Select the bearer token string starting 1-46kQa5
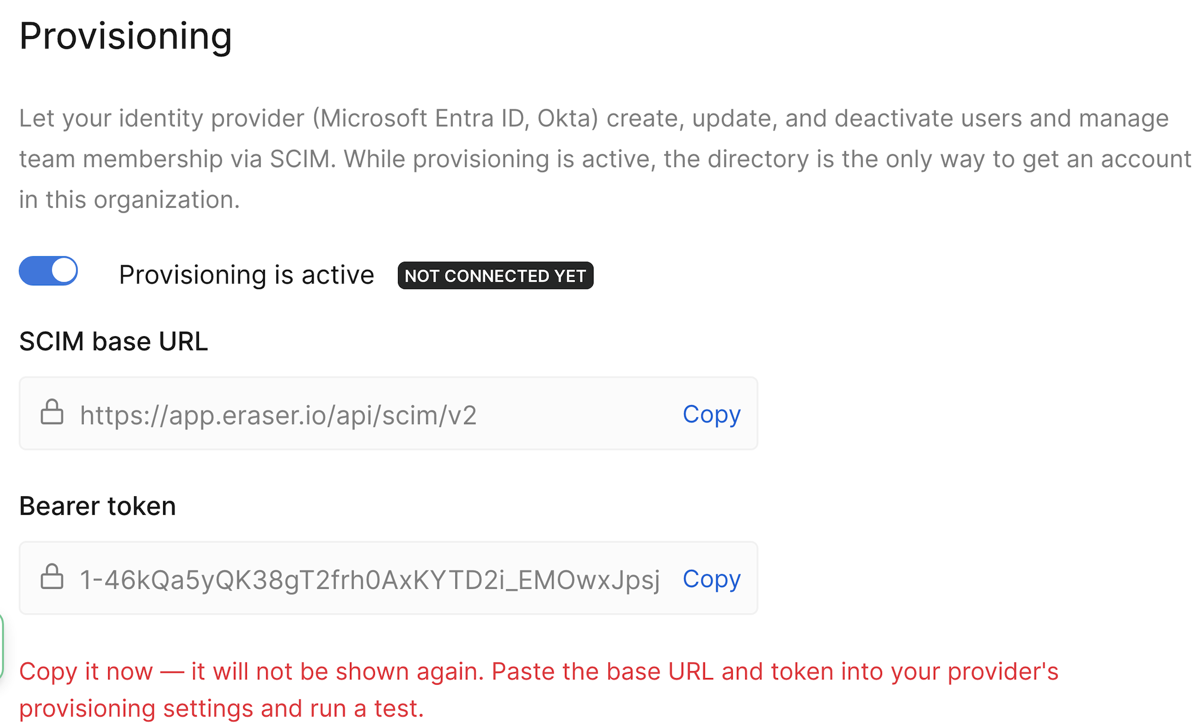 pos(370,580)
